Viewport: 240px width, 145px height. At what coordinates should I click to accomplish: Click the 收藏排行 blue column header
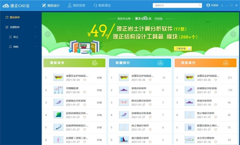pyautogui.click(x=140, y=63)
